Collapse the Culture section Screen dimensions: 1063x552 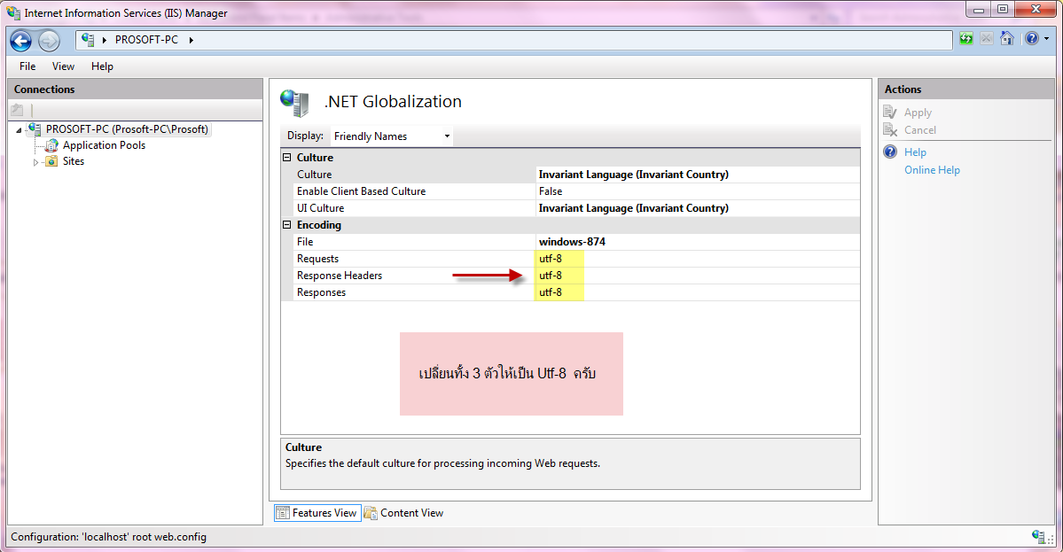[286, 157]
